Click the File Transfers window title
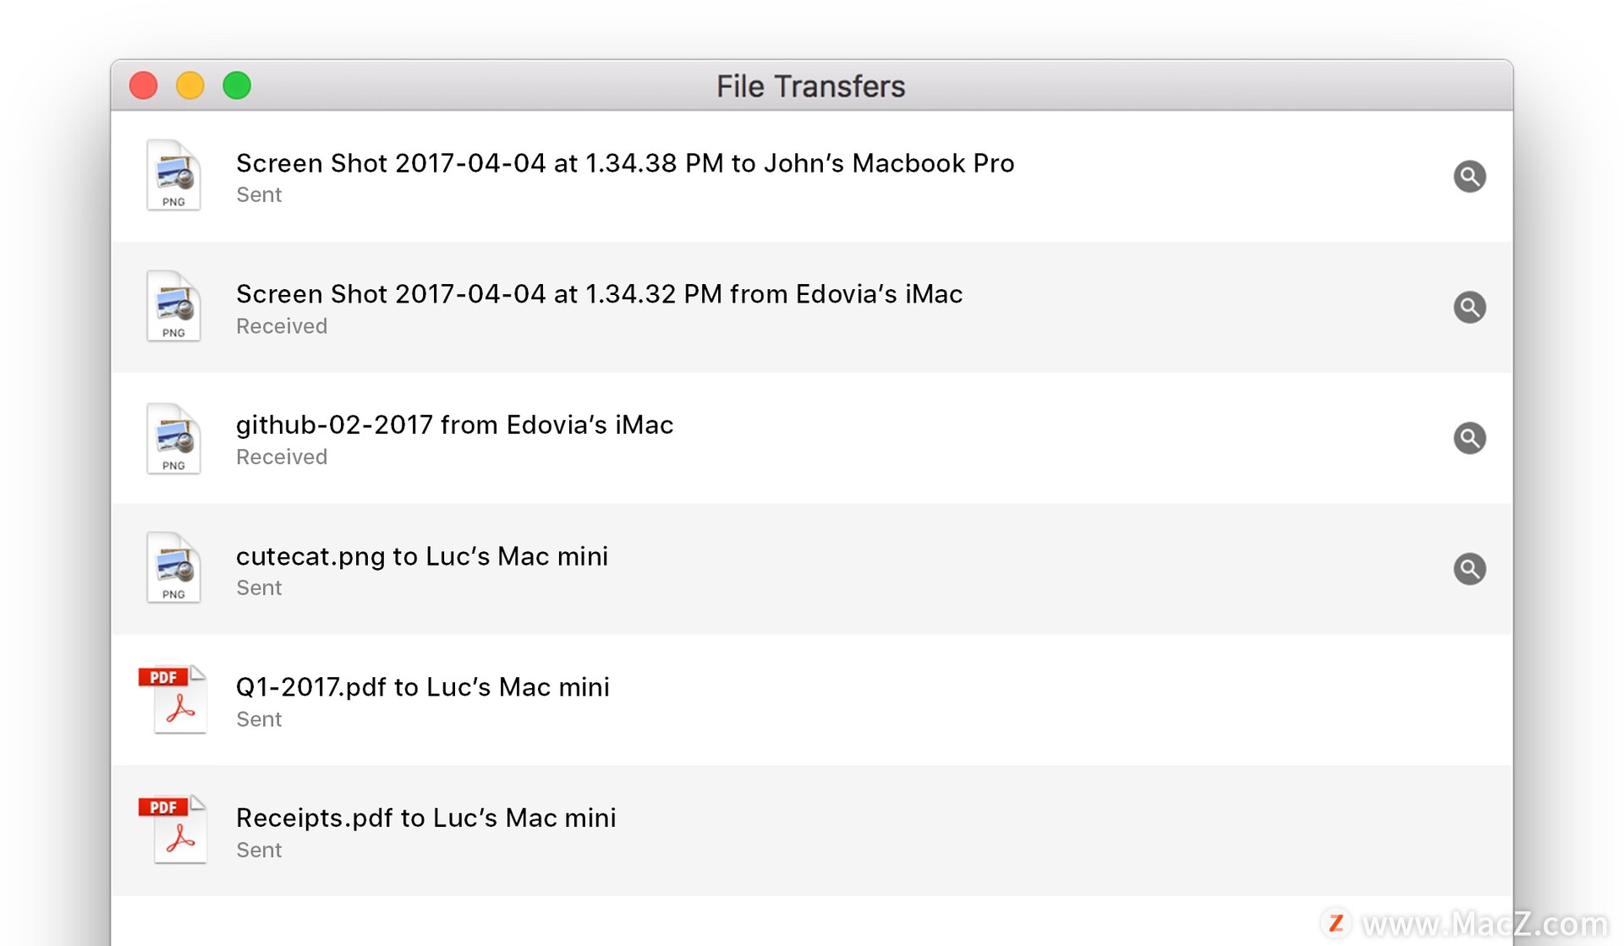 click(x=810, y=86)
